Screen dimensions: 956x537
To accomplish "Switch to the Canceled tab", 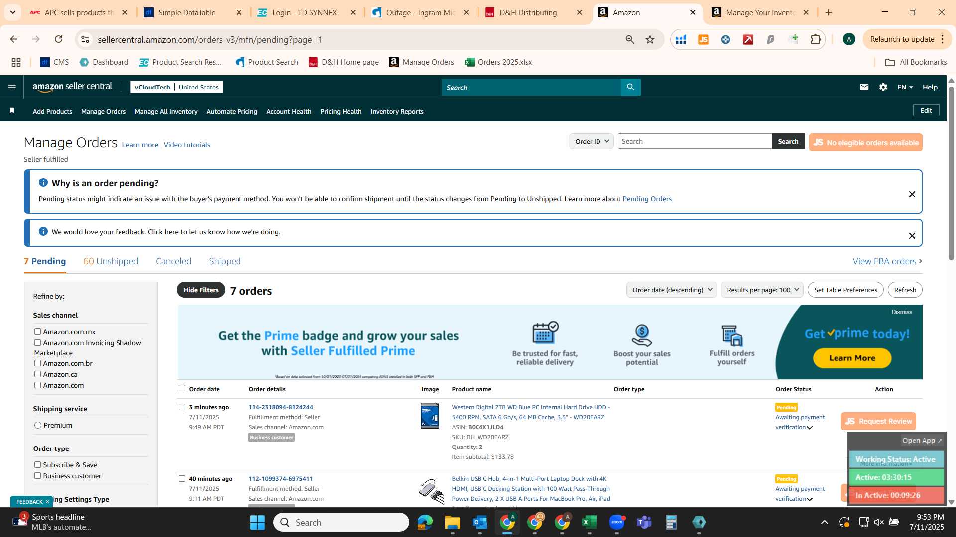I will point(173,261).
